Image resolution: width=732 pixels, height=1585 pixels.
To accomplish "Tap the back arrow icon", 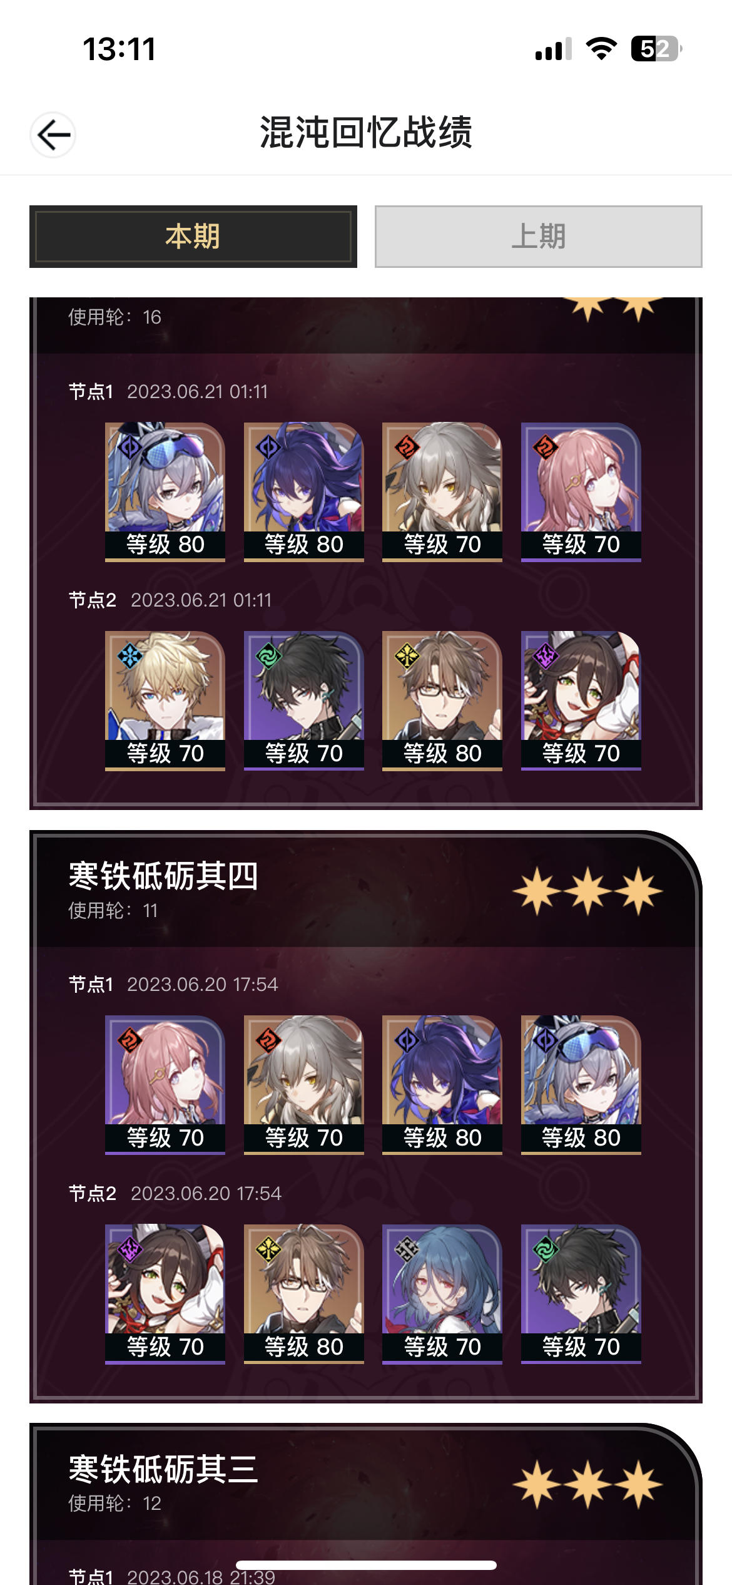I will pyautogui.click(x=53, y=135).
